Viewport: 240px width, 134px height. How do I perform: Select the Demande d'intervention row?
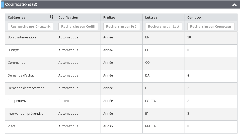tap(26, 88)
